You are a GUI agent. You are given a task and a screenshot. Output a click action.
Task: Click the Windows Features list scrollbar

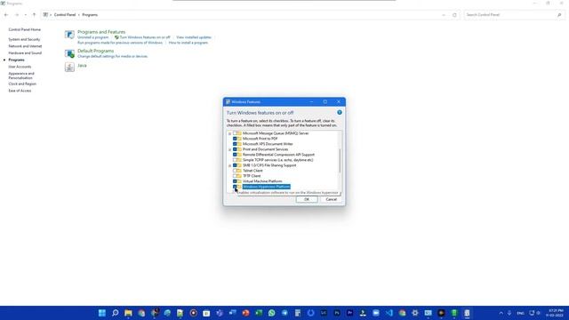coord(340,161)
